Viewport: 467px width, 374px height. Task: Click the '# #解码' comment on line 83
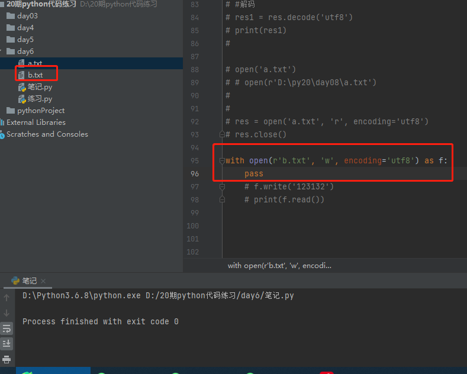[240, 5]
